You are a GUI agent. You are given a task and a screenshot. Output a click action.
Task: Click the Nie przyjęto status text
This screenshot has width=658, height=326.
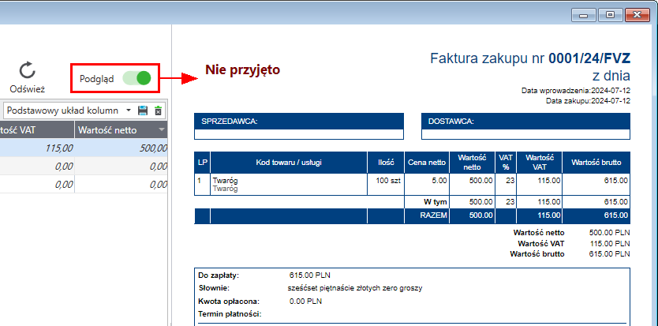(x=242, y=69)
